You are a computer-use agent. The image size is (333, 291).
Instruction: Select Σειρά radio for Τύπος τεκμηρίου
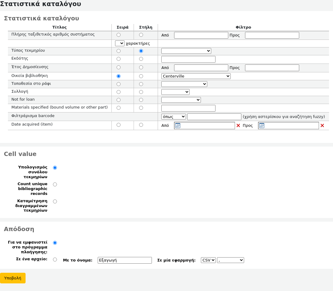(x=118, y=51)
